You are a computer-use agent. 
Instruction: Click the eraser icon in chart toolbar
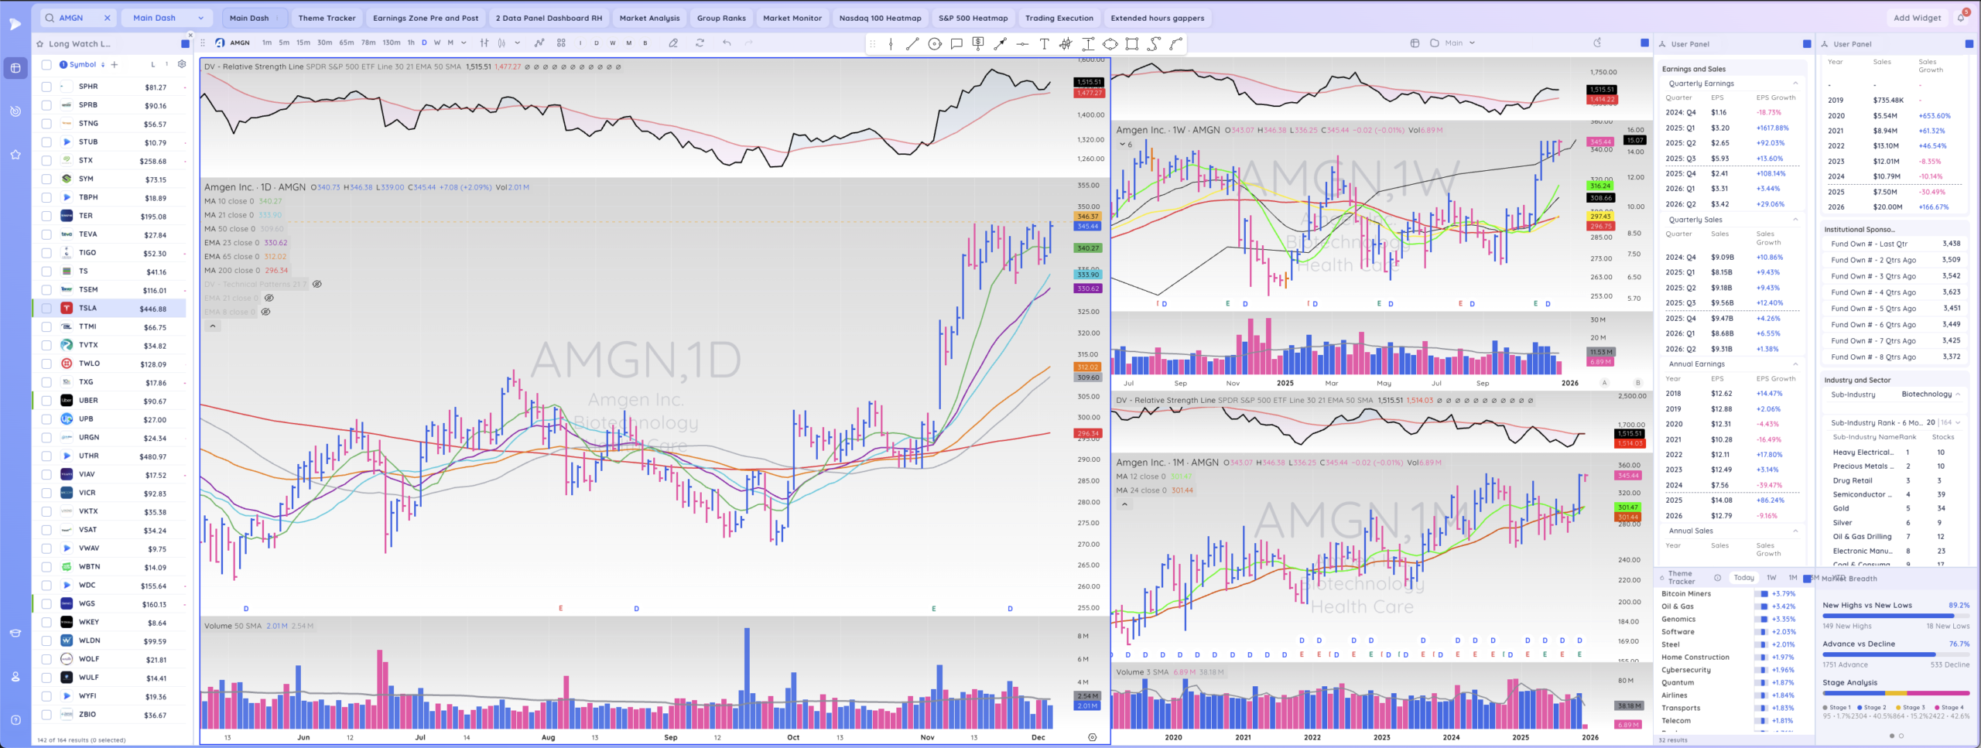673,43
